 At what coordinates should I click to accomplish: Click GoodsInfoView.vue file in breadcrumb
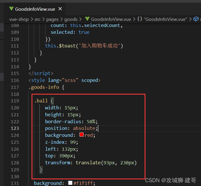pyautogui.click(x=111, y=19)
